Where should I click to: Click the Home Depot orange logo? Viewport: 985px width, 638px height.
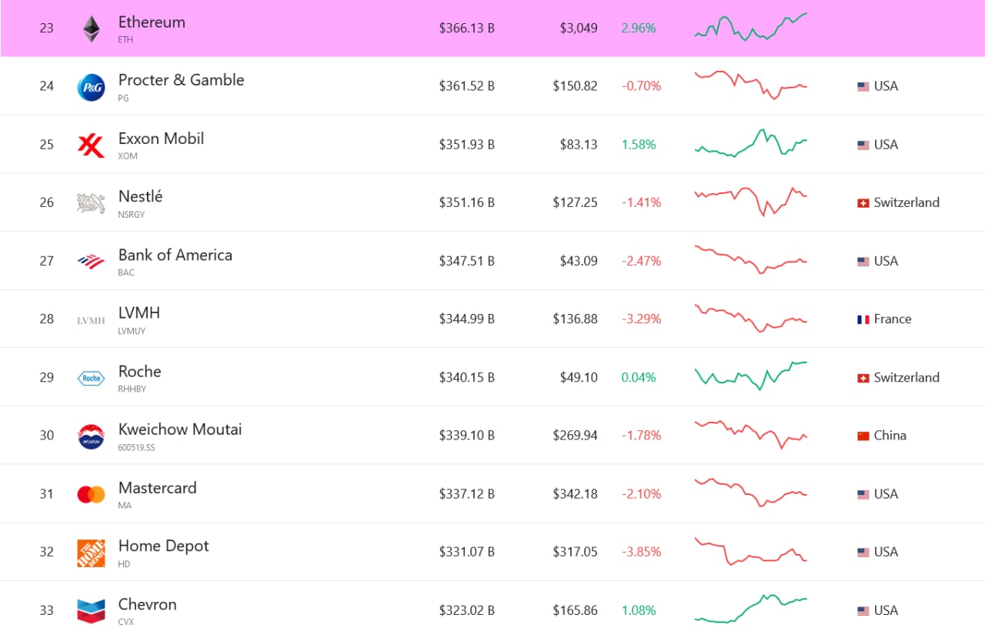(92, 553)
